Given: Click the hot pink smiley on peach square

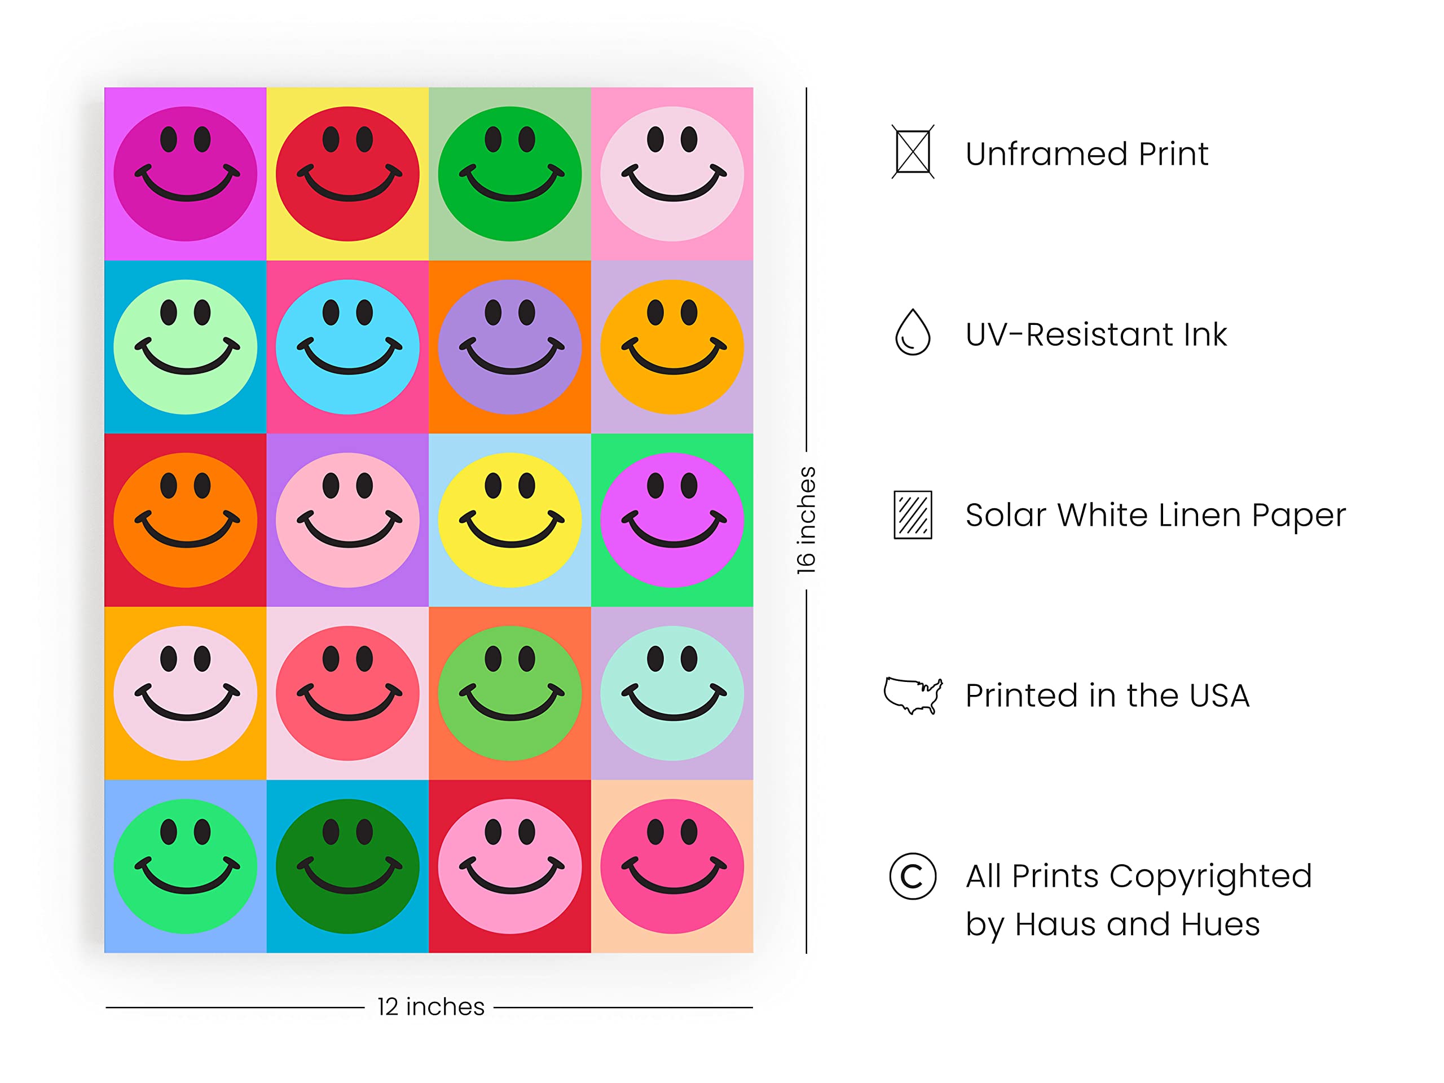Looking at the screenshot, I should point(672,866).
